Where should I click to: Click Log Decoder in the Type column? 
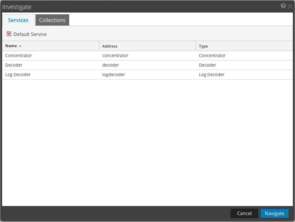[212, 75]
